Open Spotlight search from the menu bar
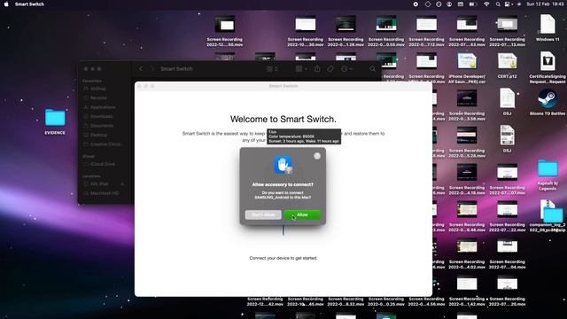The image size is (567, 319). coord(498,4)
